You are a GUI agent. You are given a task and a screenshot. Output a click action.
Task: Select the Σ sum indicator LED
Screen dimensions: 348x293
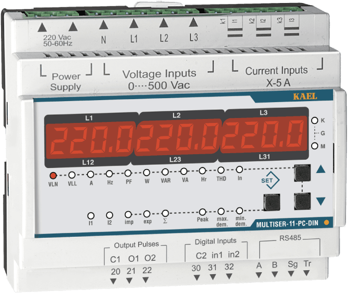tap(166, 213)
